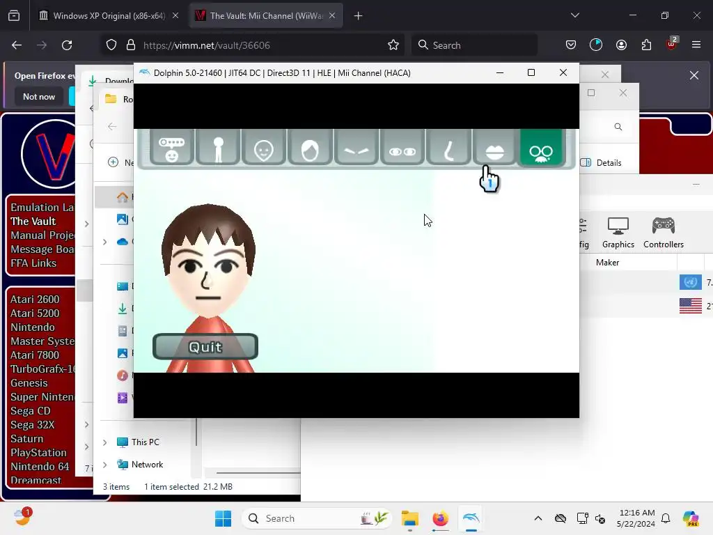Image resolution: width=713 pixels, height=535 pixels.
Task: Open the Firefox extensions puzzle icon
Action: coord(646,45)
